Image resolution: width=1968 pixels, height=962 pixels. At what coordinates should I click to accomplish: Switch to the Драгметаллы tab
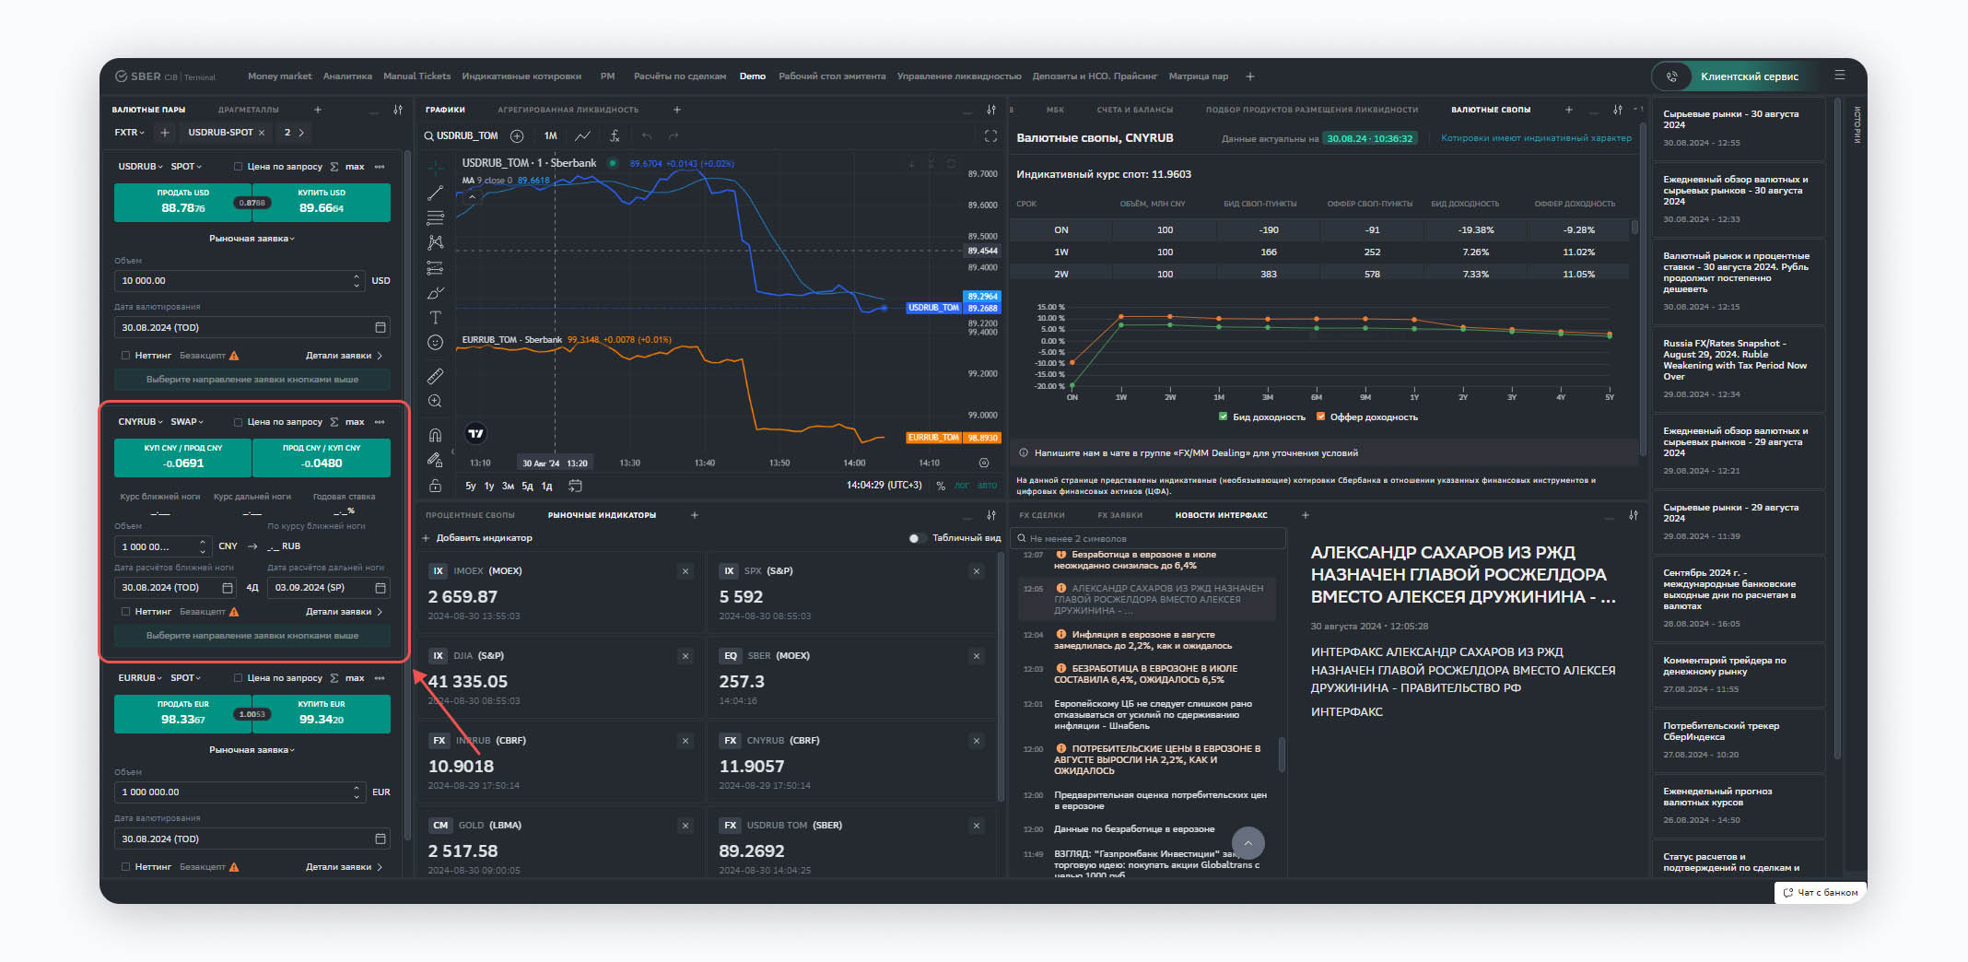click(248, 110)
